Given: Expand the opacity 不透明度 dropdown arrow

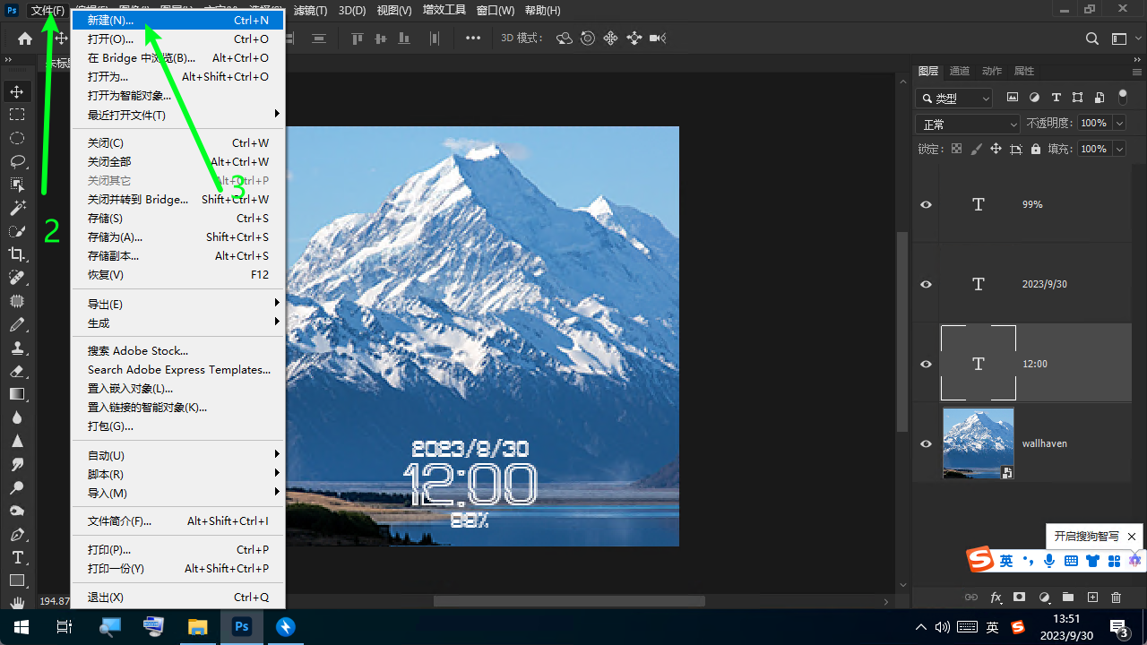Looking at the screenshot, I should pyautogui.click(x=1118, y=124).
